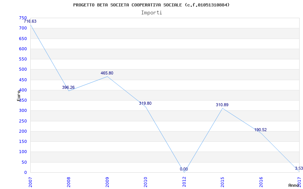Click the 450 y-axis tick label
The width and height of the screenshot is (303, 189).
coord(23,80)
